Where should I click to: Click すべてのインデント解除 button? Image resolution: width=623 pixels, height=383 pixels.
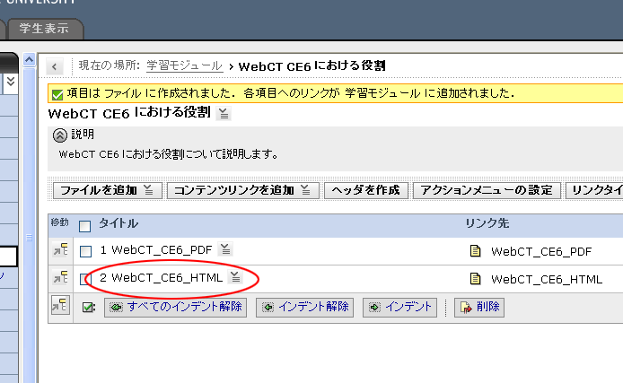coord(176,307)
